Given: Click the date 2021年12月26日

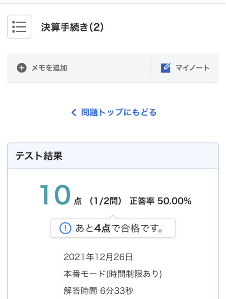Looking at the screenshot, I should [x=98, y=257].
